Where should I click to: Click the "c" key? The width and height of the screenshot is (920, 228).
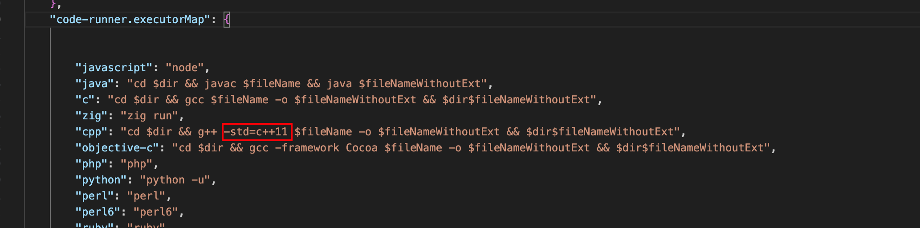point(85,100)
